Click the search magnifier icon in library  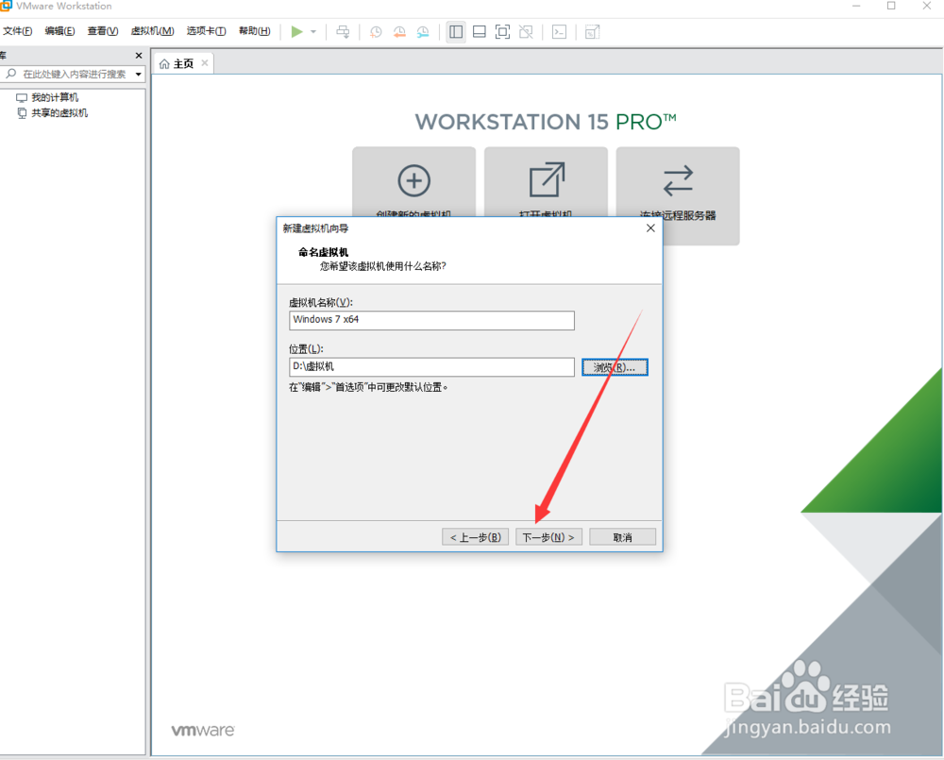[10, 74]
